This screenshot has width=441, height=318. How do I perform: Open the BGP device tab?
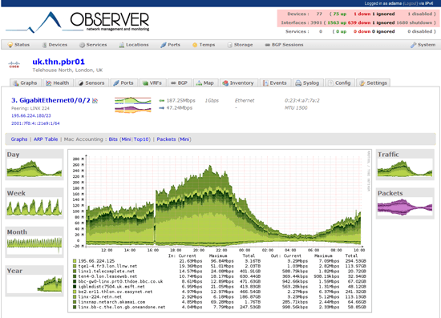coord(180,83)
